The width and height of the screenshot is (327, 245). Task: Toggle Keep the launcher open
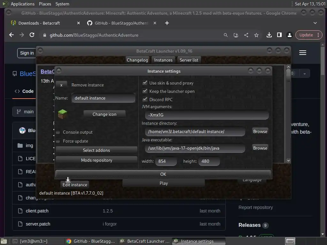(x=145, y=91)
